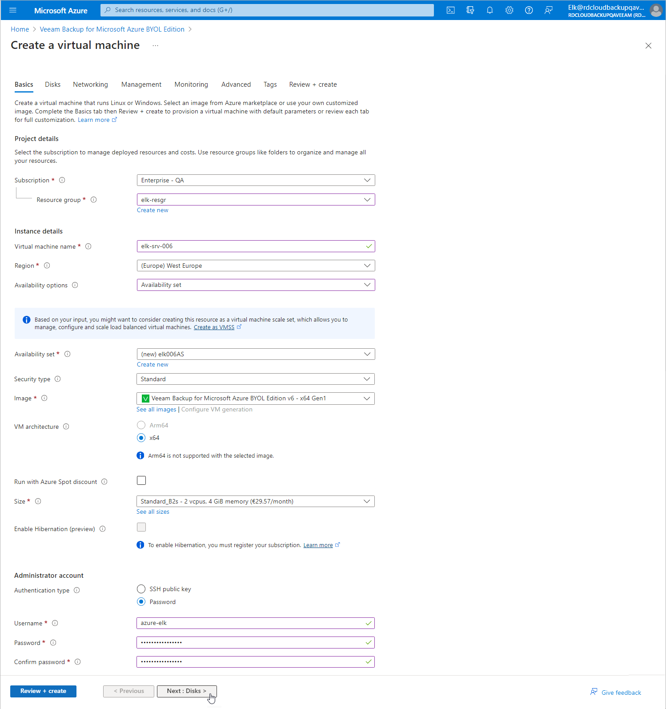Click into the Azure search bar
This screenshot has height=709, width=666.
coord(267,10)
